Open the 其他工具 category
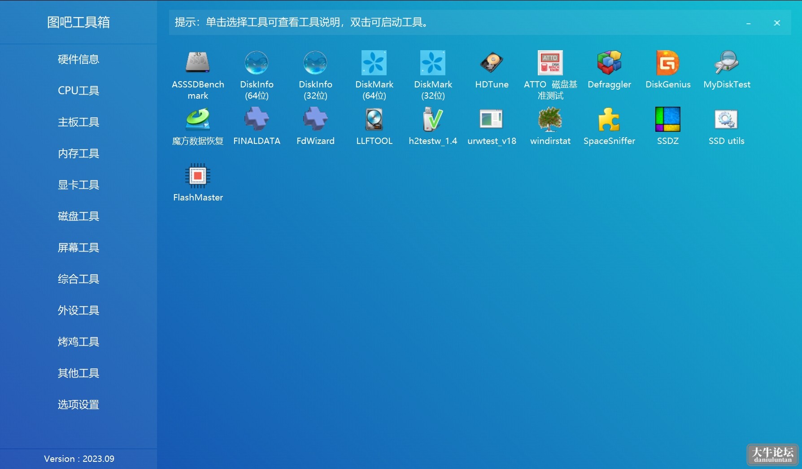The width and height of the screenshot is (802, 469). pyautogui.click(x=78, y=373)
